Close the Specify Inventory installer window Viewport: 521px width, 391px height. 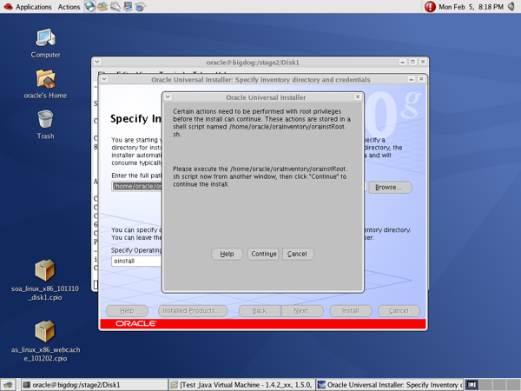click(x=421, y=79)
